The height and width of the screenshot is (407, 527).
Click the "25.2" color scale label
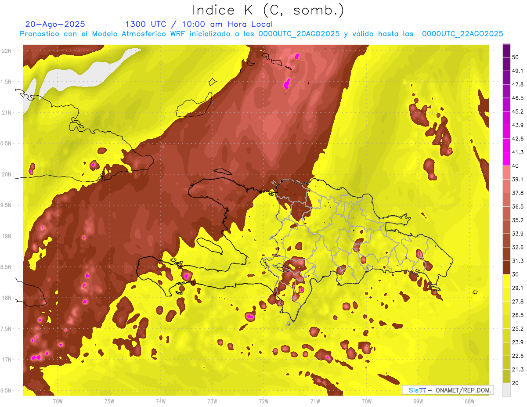pyautogui.click(x=517, y=329)
